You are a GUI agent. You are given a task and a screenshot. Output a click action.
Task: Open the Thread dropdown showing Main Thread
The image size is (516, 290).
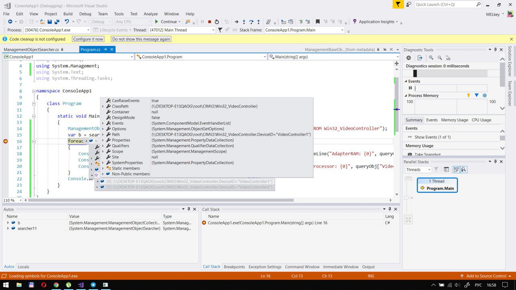point(182,30)
